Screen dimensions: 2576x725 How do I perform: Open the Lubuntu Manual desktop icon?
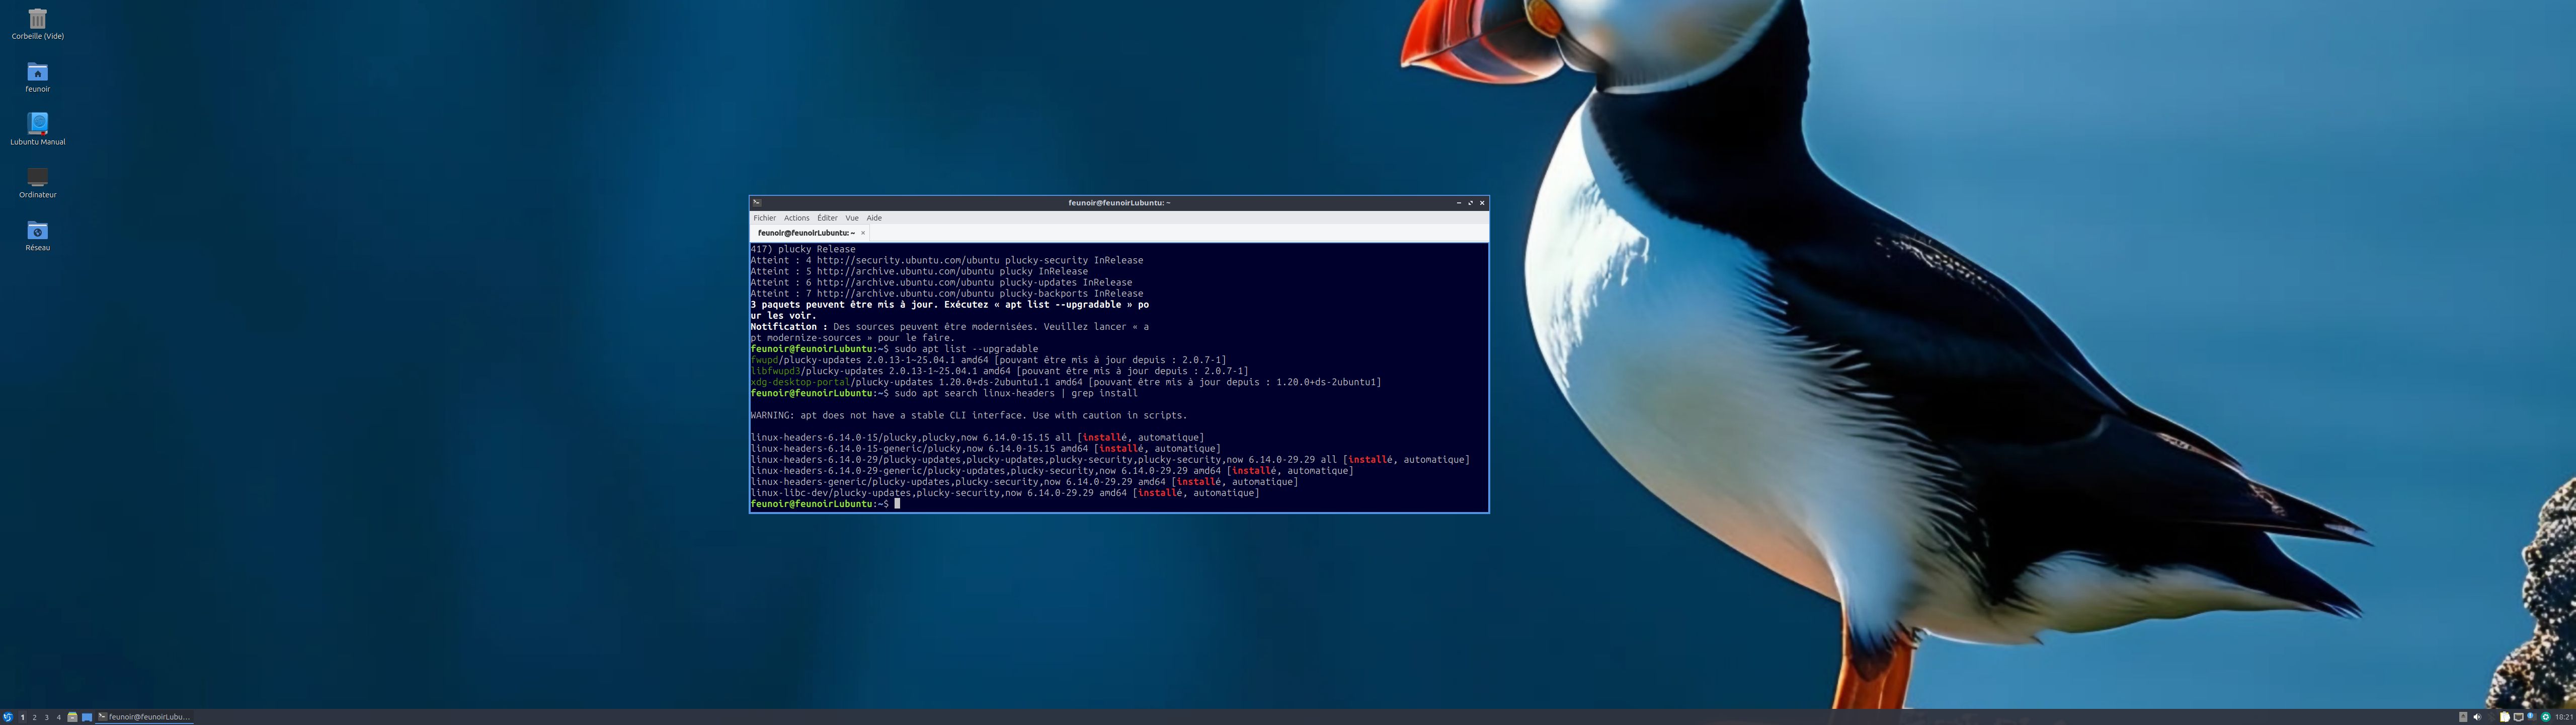pos(37,124)
